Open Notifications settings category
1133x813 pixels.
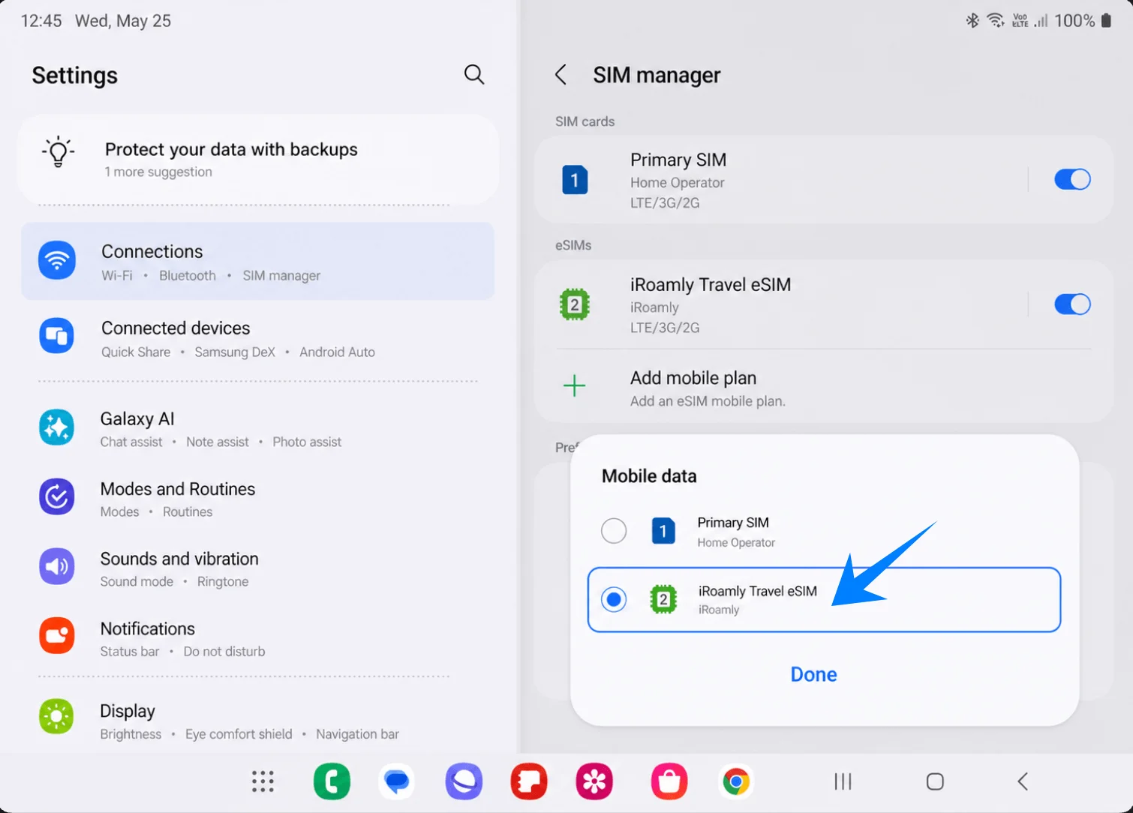pyautogui.click(x=257, y=638)
